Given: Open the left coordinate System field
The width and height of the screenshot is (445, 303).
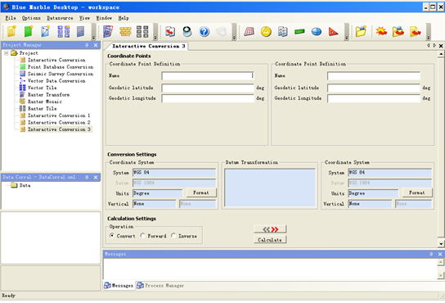Looking at the screenshot, I should [x=174, y=173].
